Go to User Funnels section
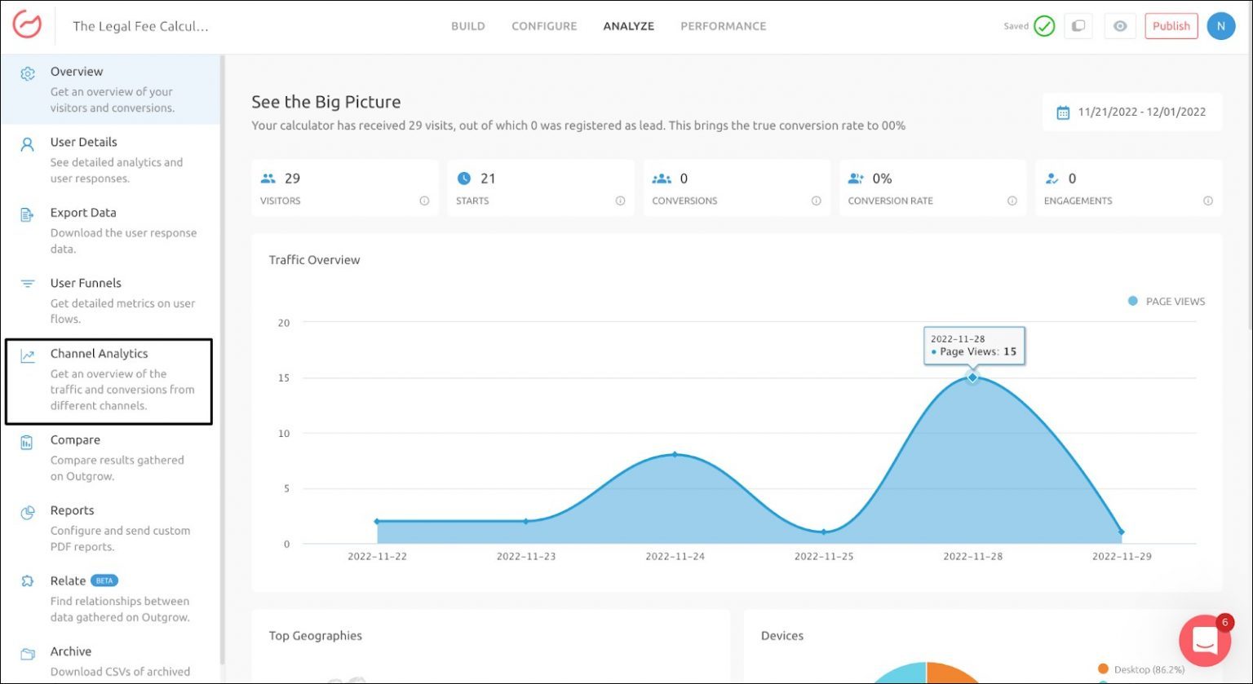The width and height of the screenshot is (1253, 684). click(x=86, y=283)
